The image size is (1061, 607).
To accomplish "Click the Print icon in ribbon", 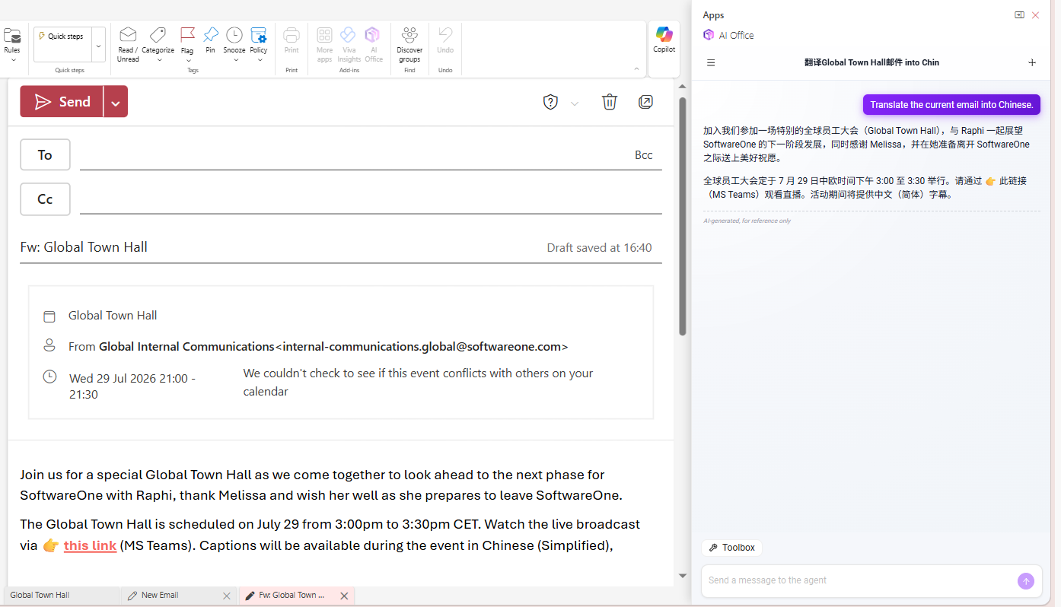I will pos(292,35).
